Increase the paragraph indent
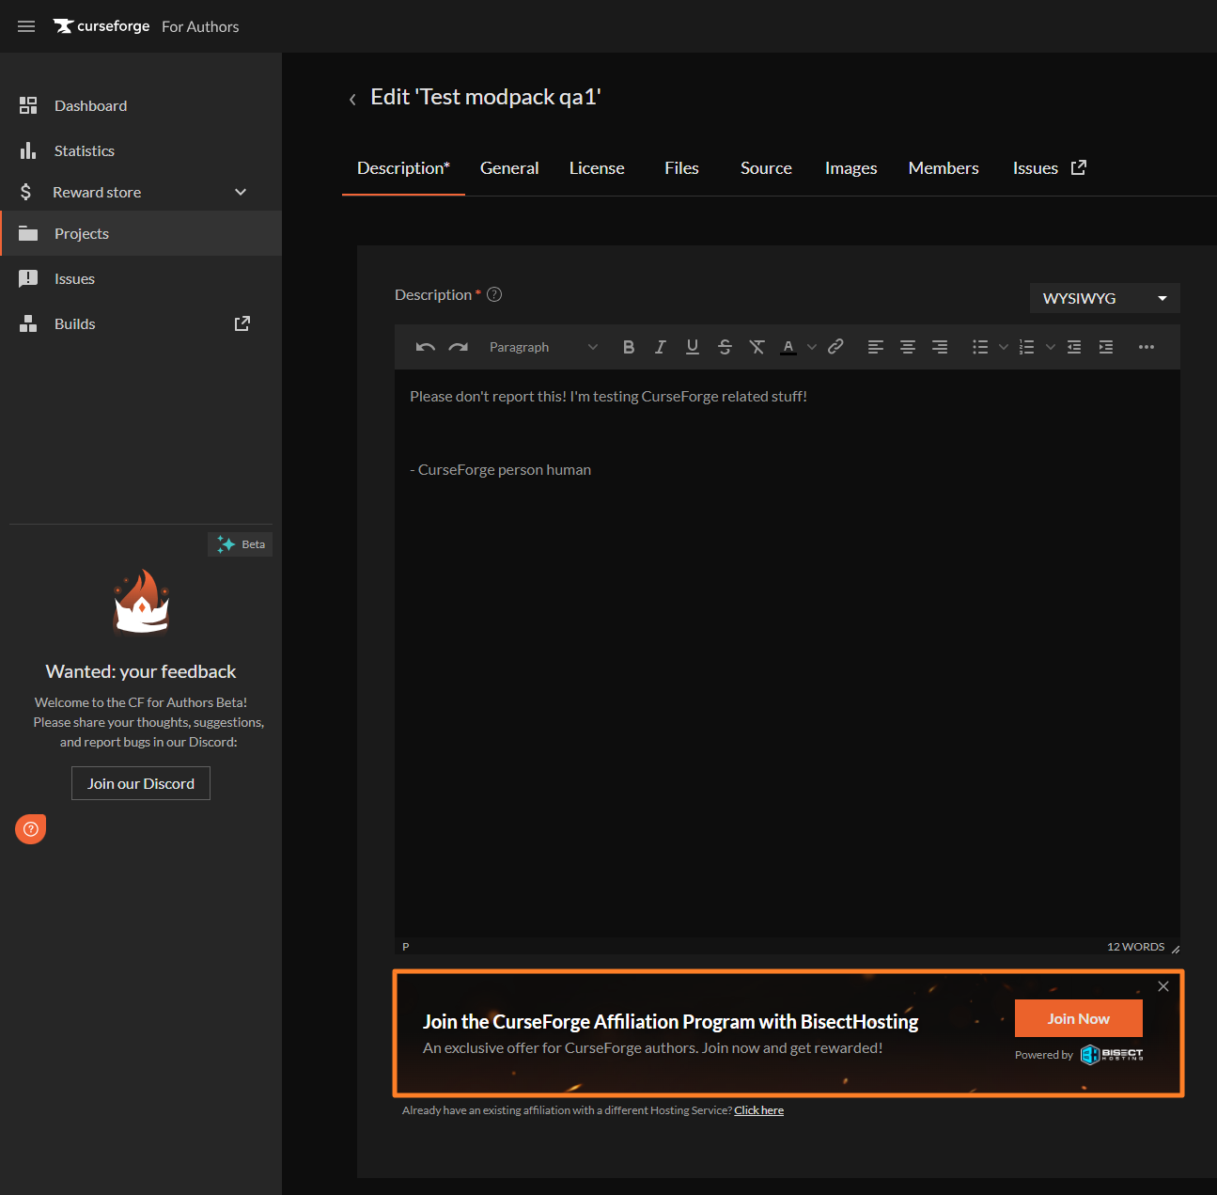The width and height of the screenshot is (1217, 1195). (x=1106, y=347)
